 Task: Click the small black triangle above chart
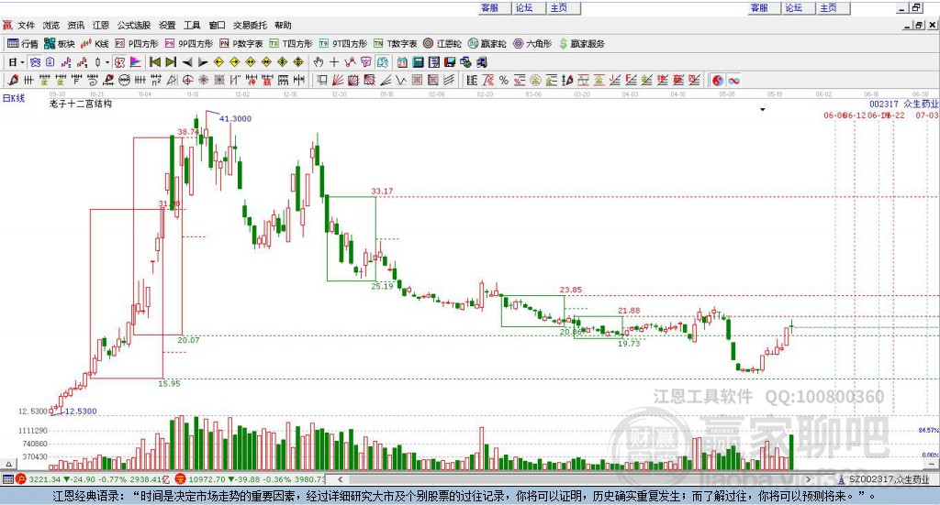[x=763, y=109]
